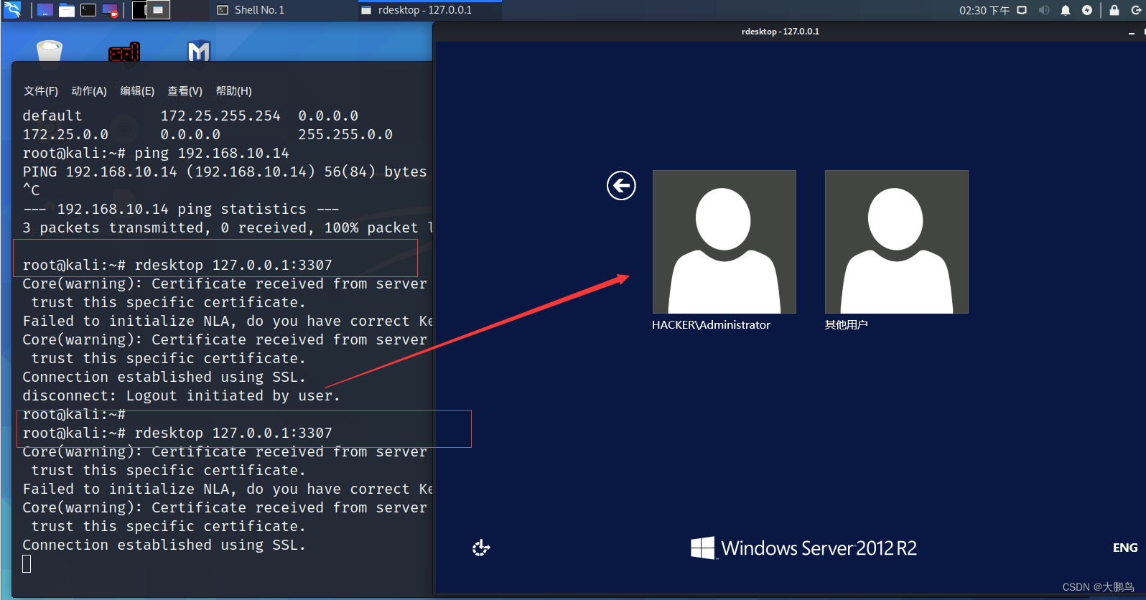
Task: Click the terminal cursor block at the prompt
Action: pyautogui.click(x=27, y=564)
